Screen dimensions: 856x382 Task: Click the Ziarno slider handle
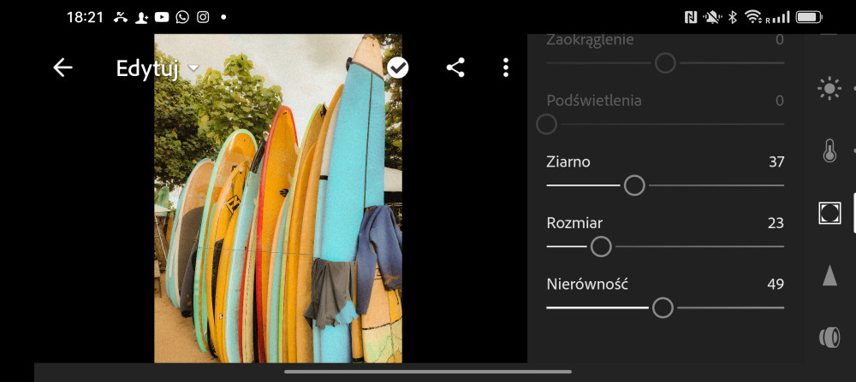point(634,185)
